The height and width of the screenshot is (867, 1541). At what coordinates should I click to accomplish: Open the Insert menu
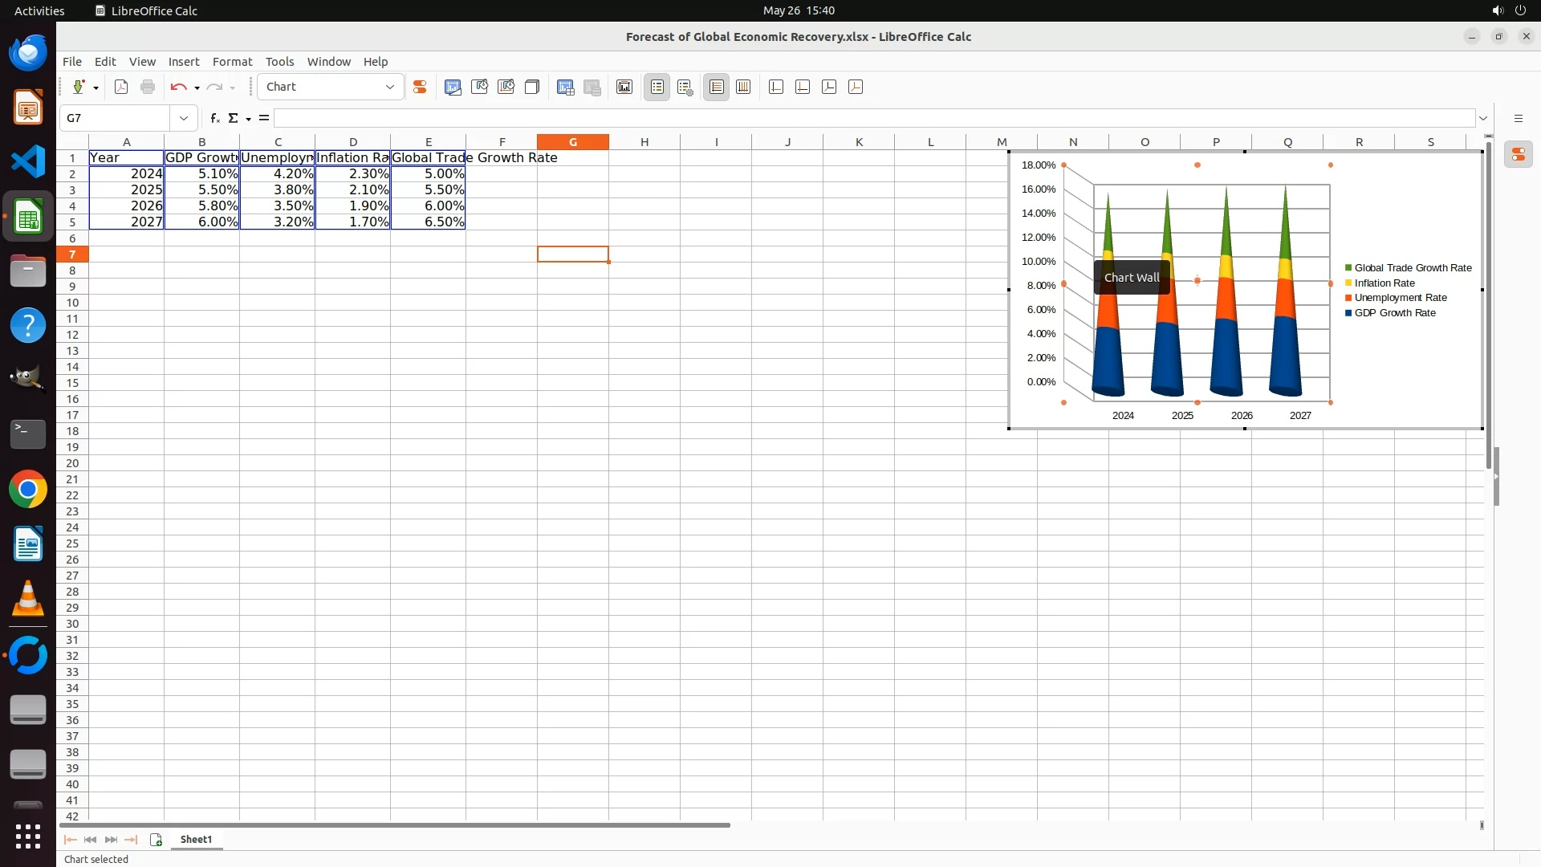tap(183, 62)
